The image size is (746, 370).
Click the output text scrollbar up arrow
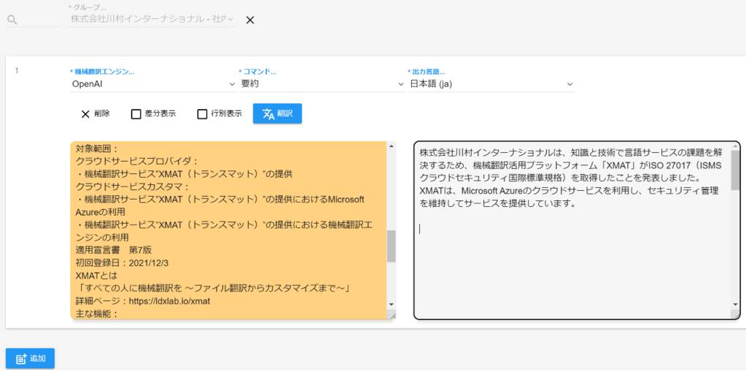click(x=735, y=147)
